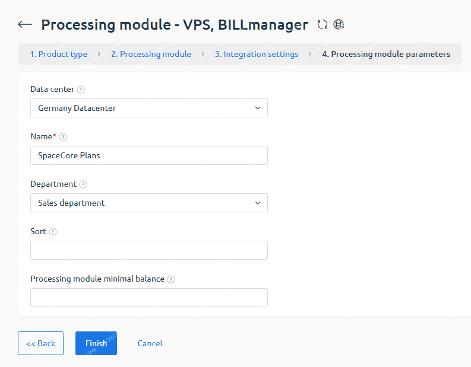Click the Sort help icon
The image size is (471, 367).
[x=53, y=232]
